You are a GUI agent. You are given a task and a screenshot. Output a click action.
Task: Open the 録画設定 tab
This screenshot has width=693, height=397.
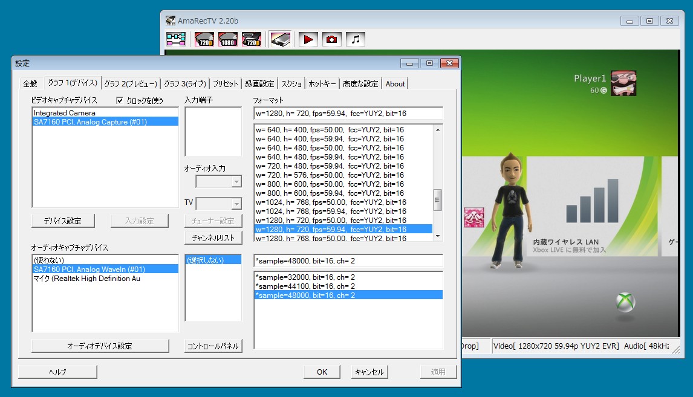[259, 83]
